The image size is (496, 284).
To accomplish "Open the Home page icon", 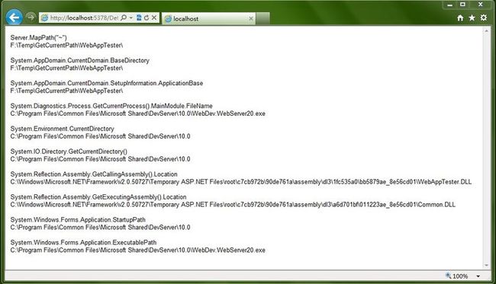I will [460, 18].
